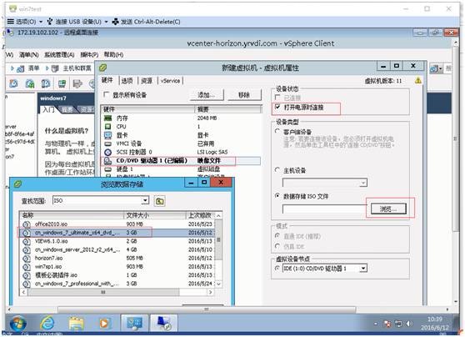Select passthrough IDE (直通 IDE) radio button

pyautogui.click(x=277, y=235)
